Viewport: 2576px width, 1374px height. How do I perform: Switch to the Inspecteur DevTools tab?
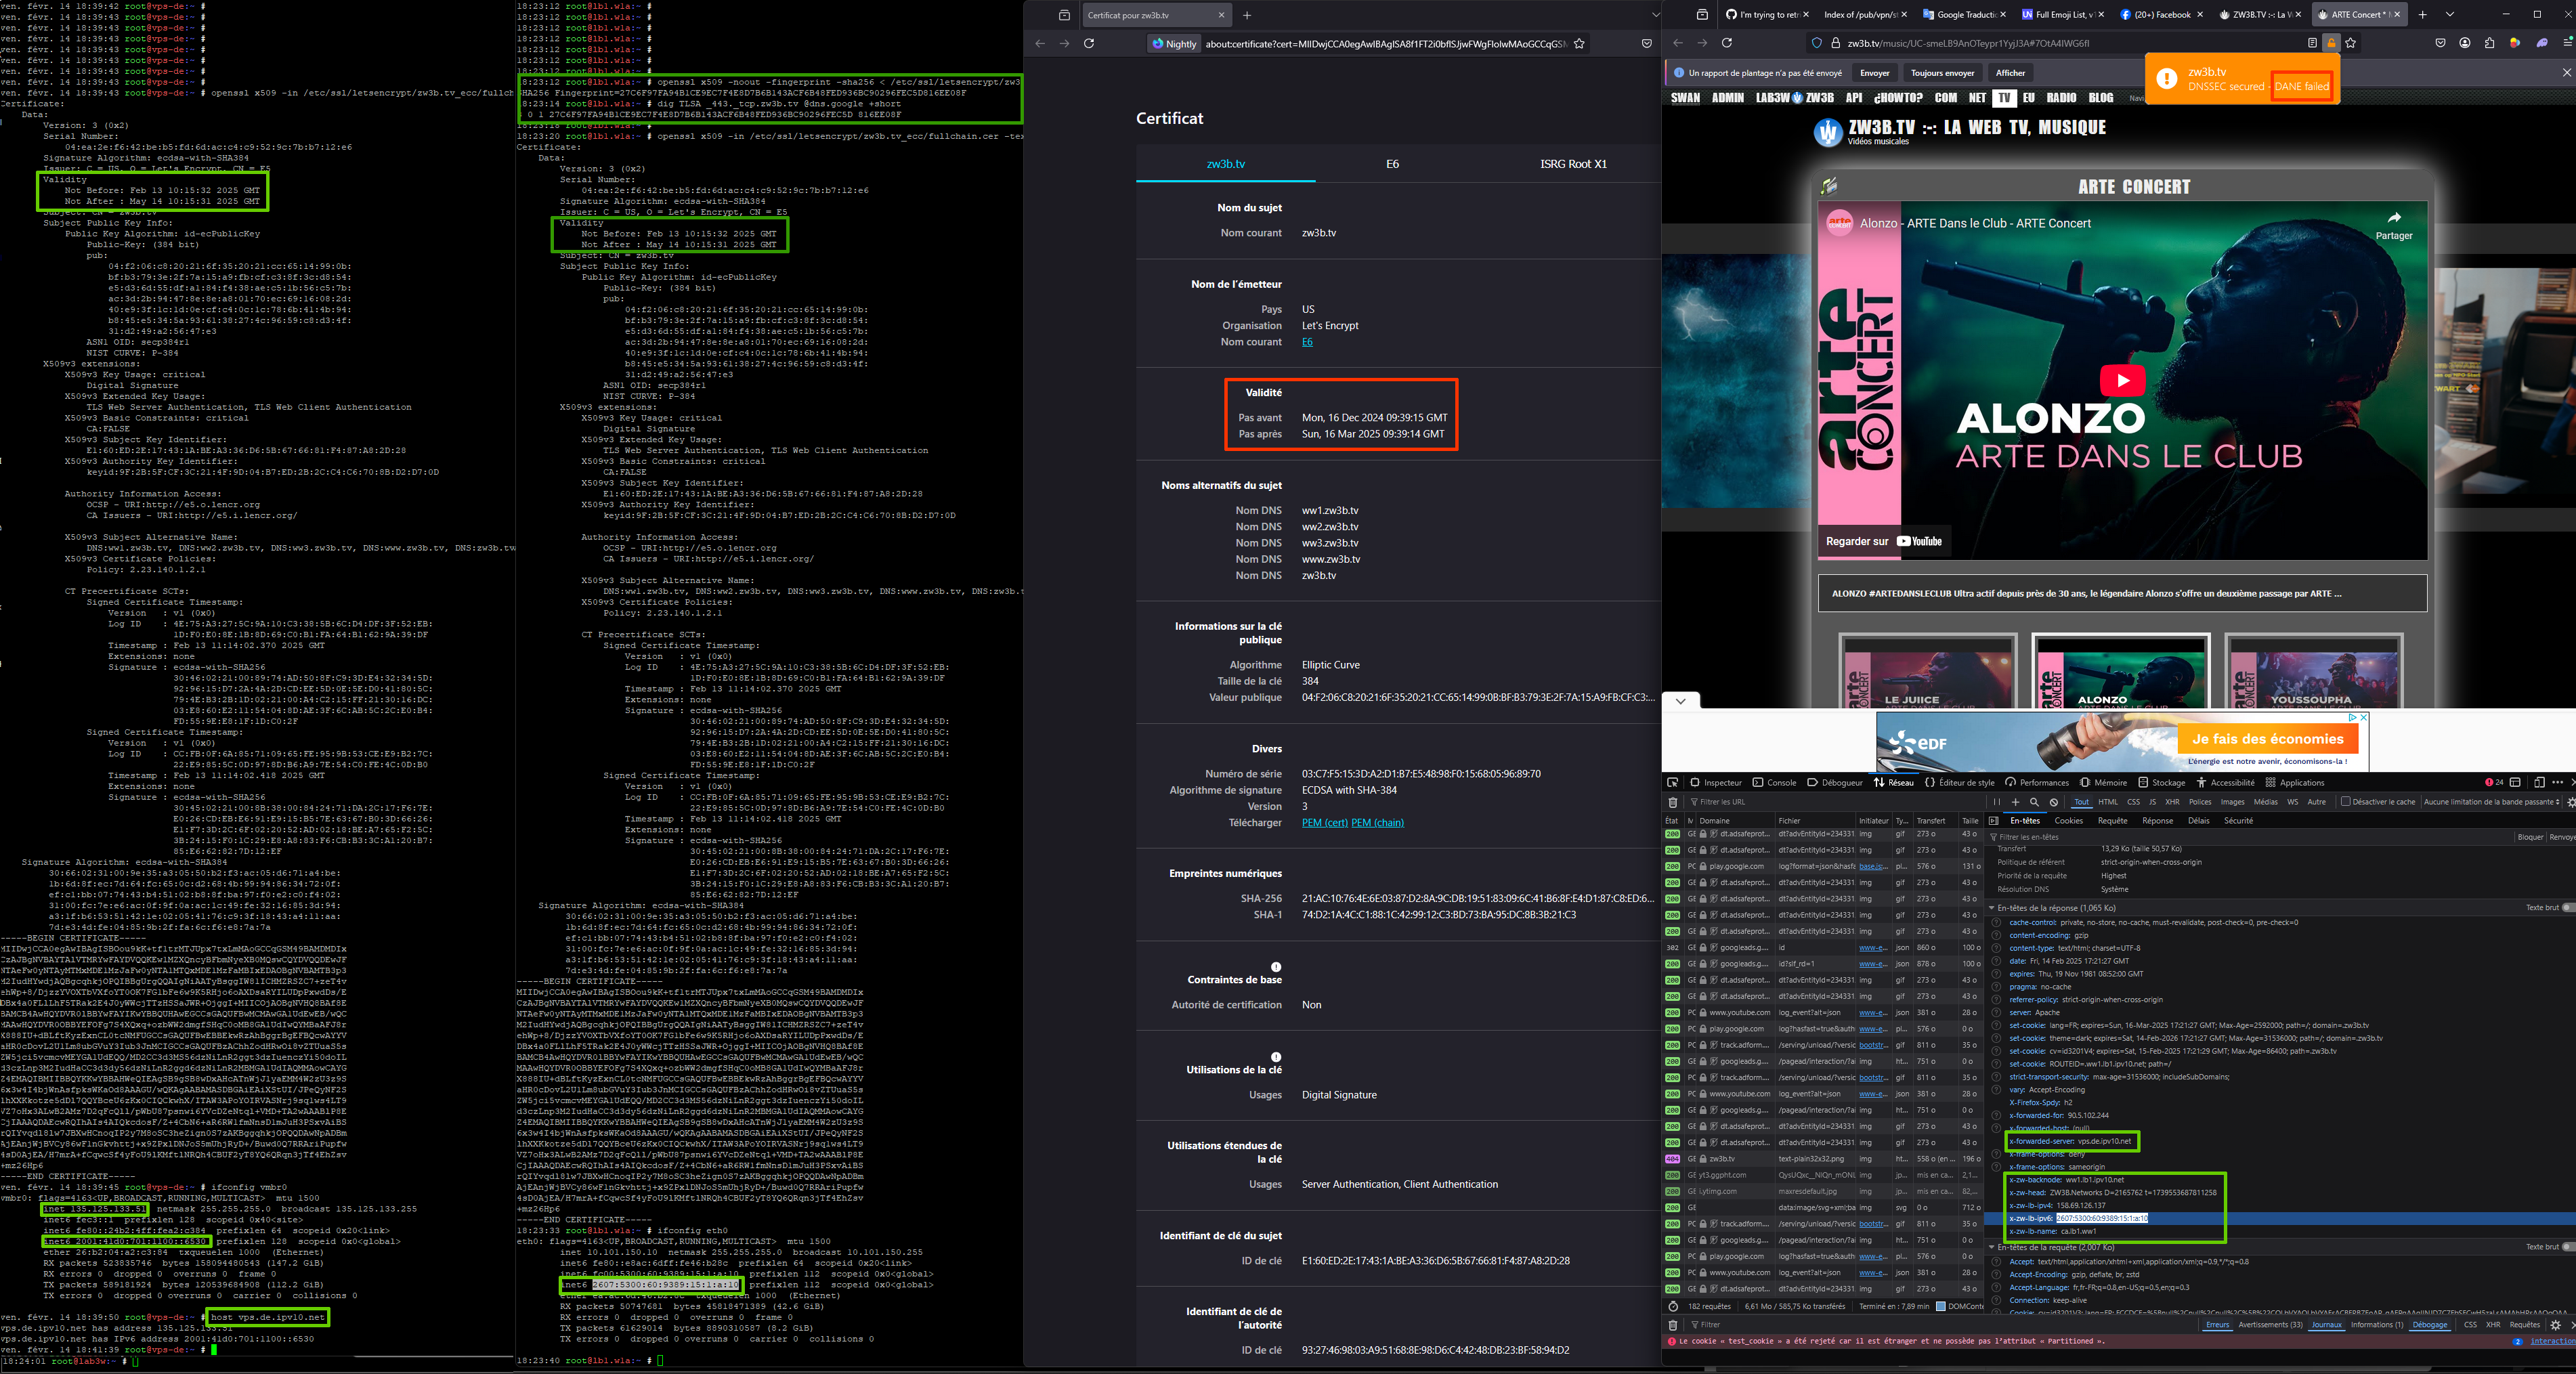point(1715,782)
